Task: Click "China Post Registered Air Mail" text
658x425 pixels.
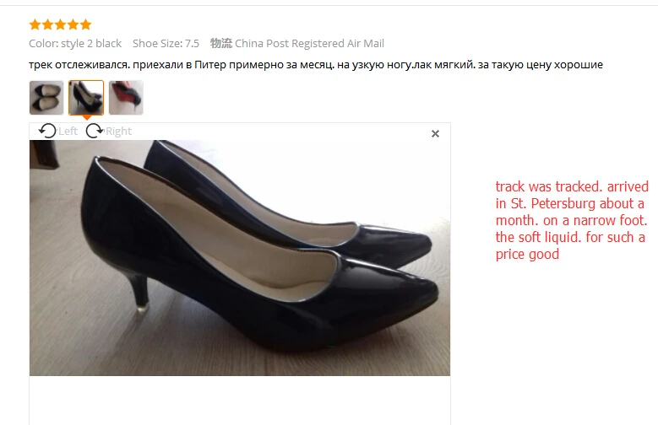Action: pos(309,44)
